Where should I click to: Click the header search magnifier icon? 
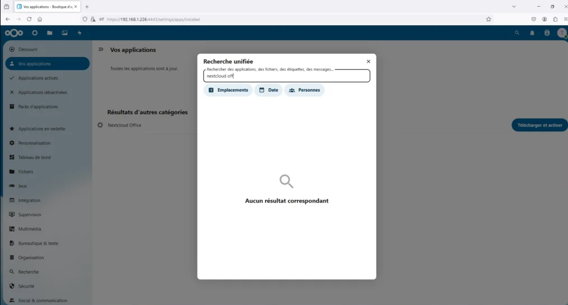[517, 33]
